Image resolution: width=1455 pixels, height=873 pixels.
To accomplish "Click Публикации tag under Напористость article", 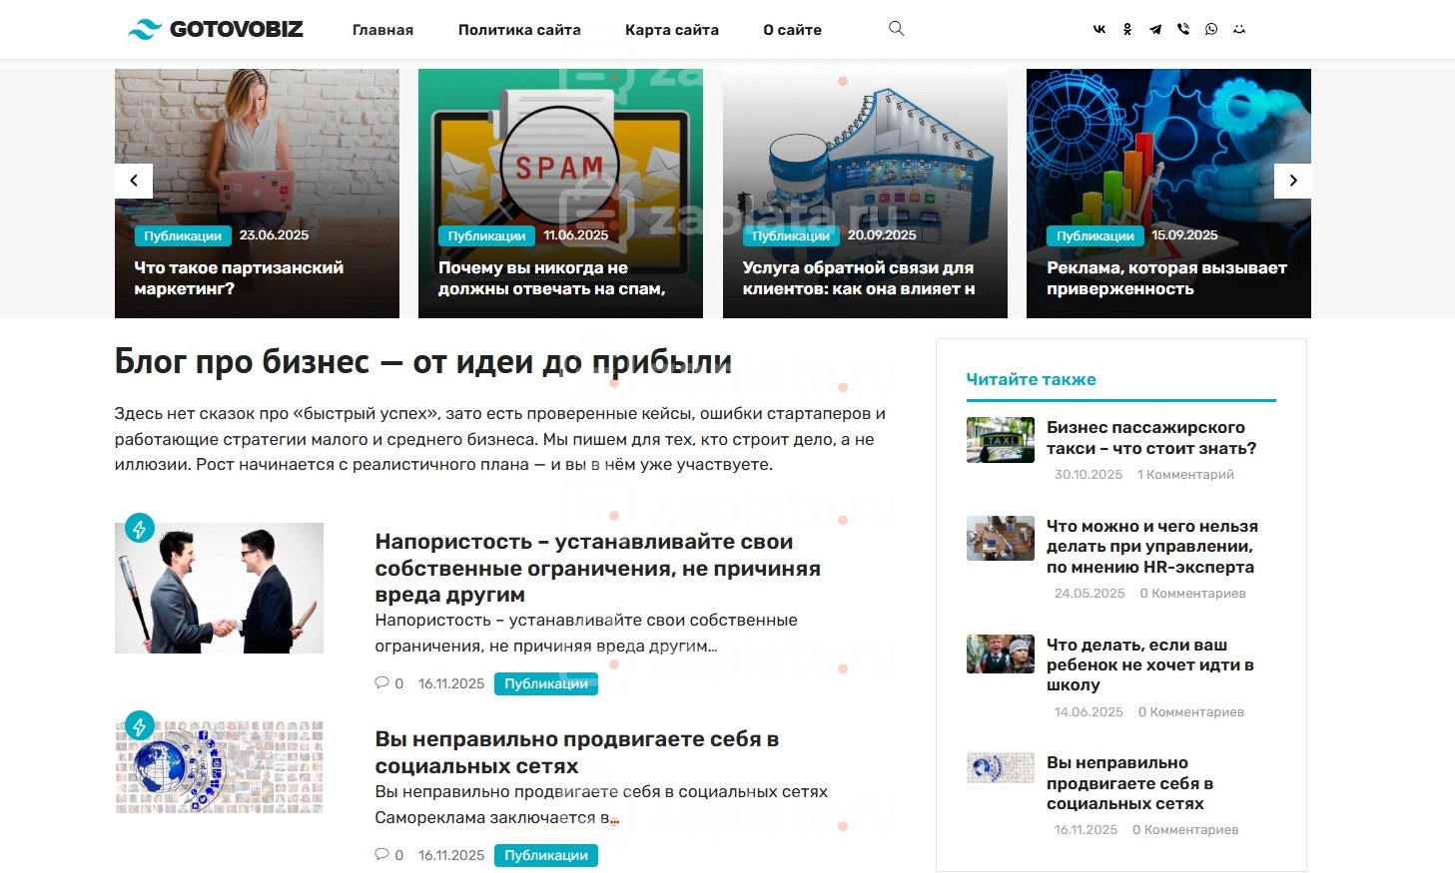I will [546, 683].
